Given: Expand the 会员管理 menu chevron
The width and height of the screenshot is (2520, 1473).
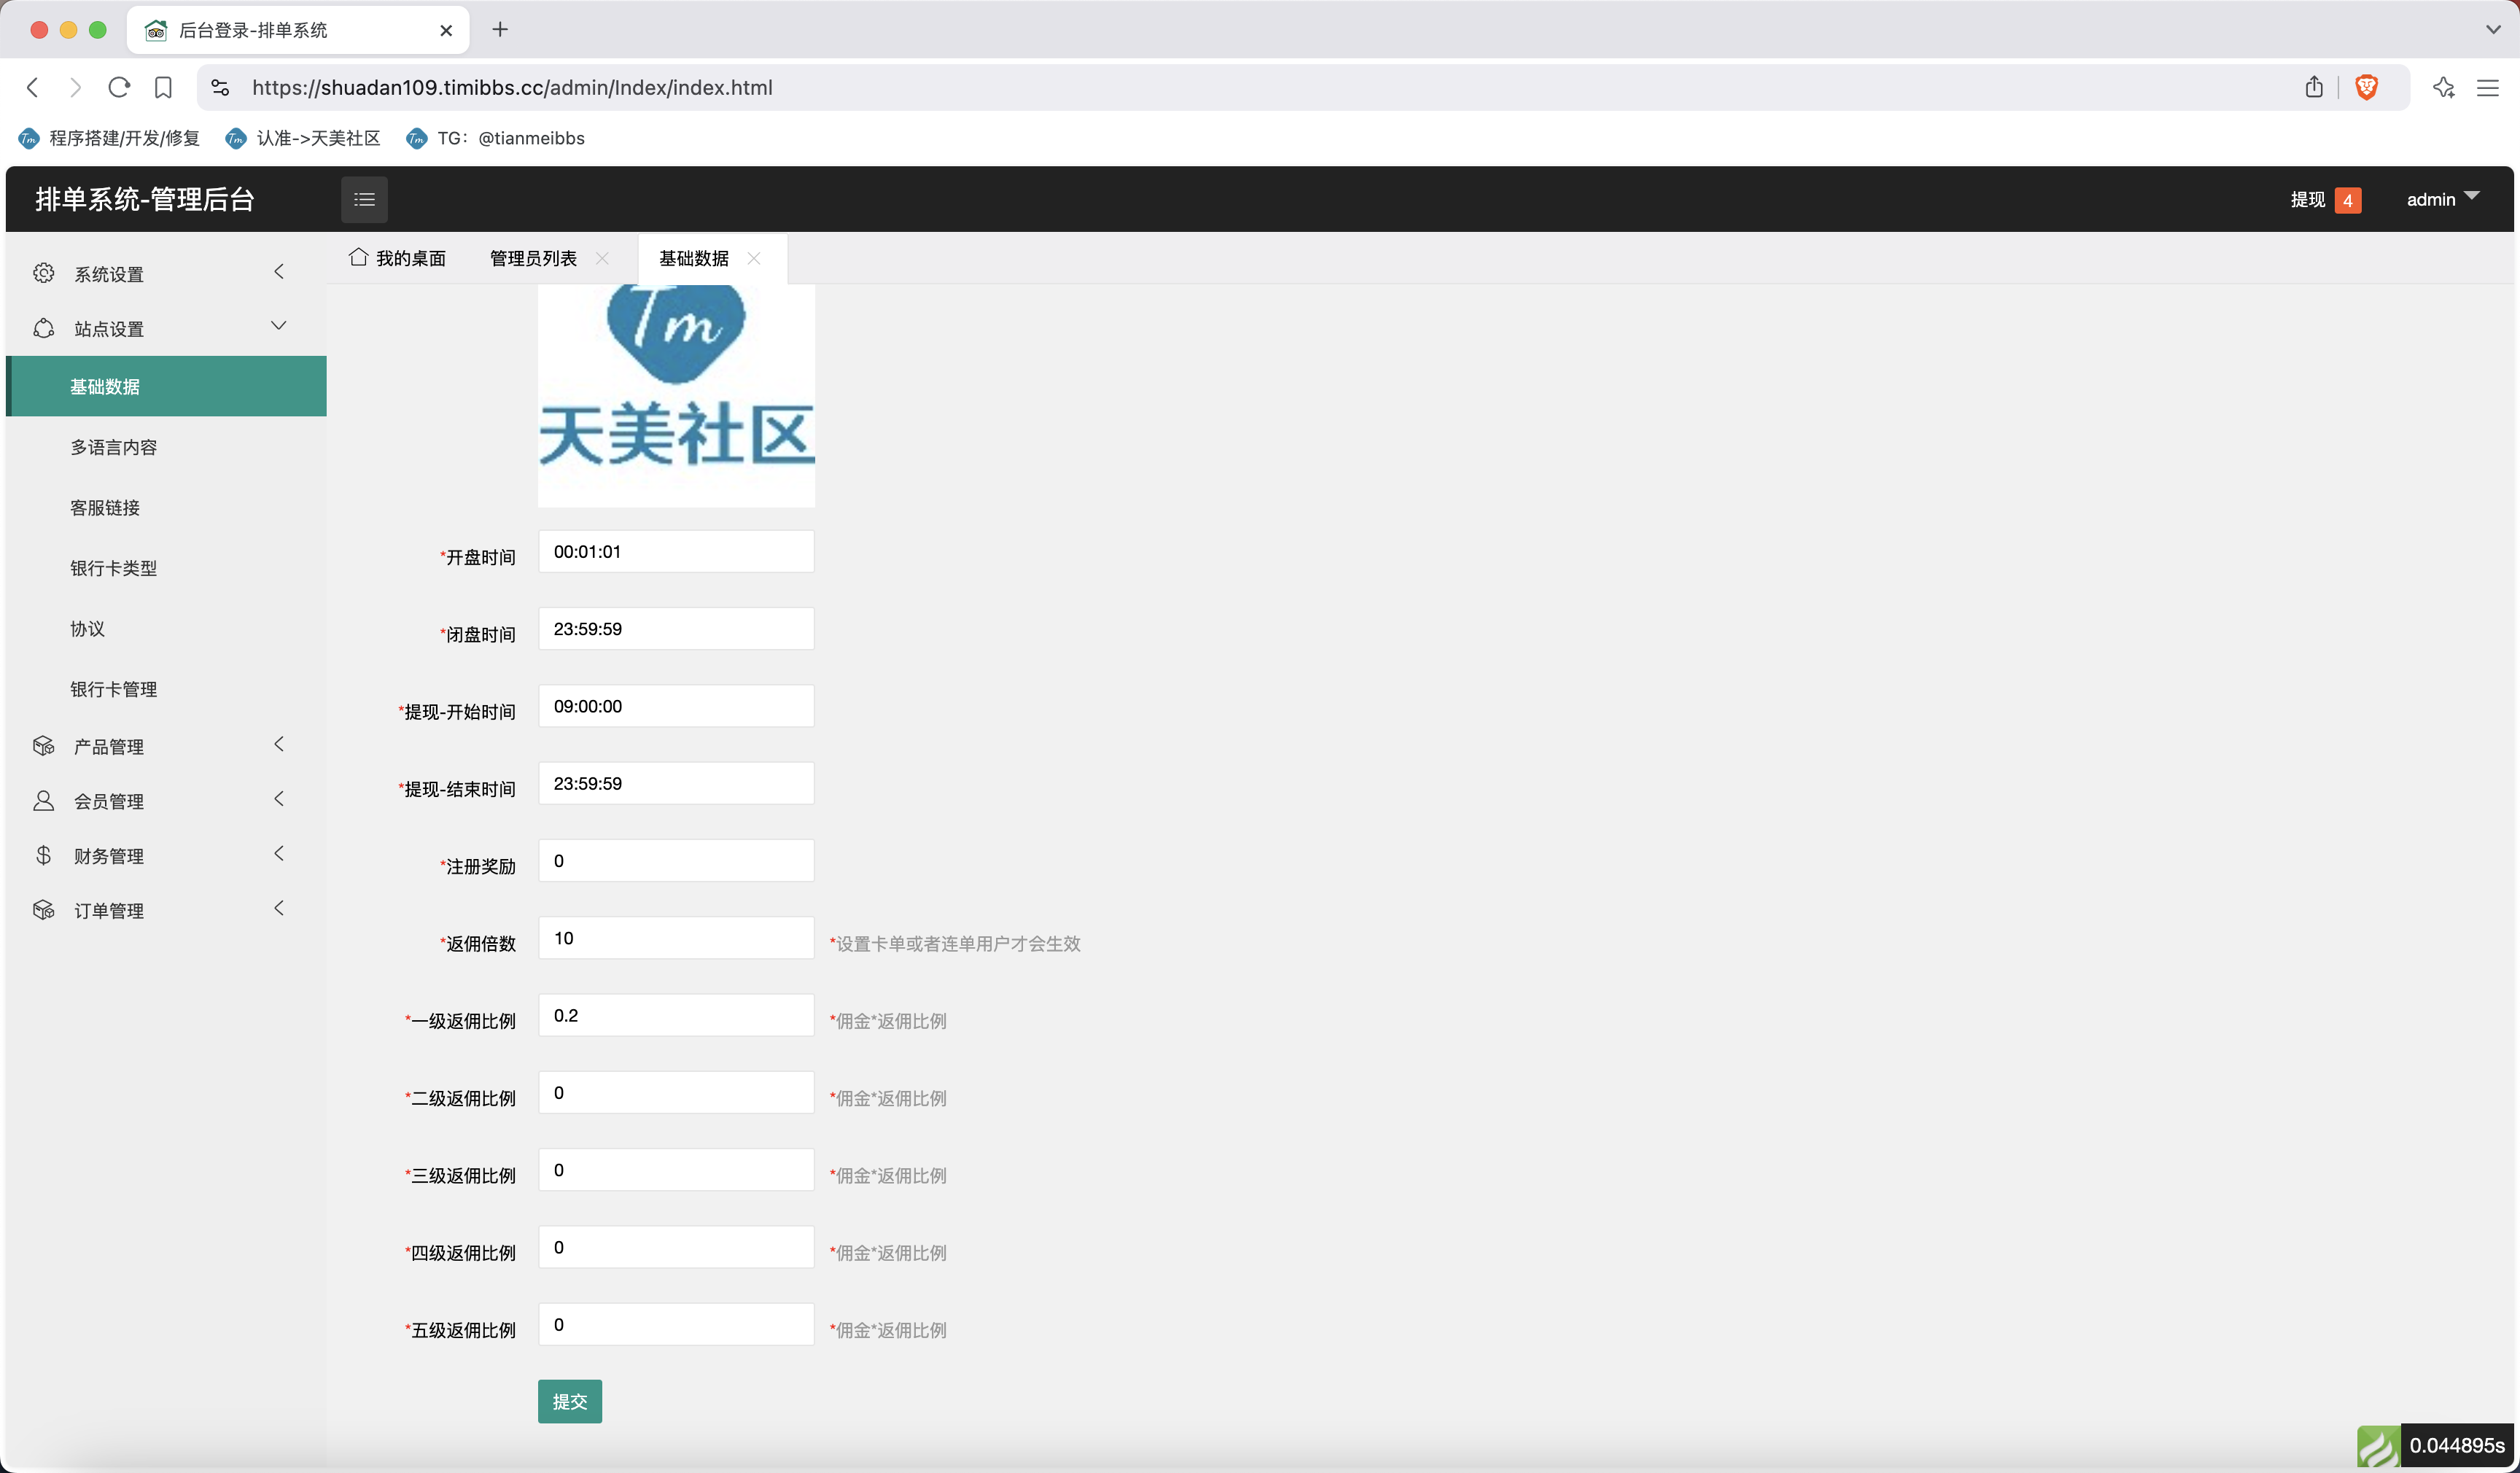Looking at the screenshot, I should pos(279,798).
